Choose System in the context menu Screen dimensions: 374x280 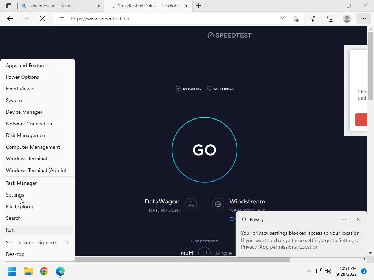coord(38,100)
